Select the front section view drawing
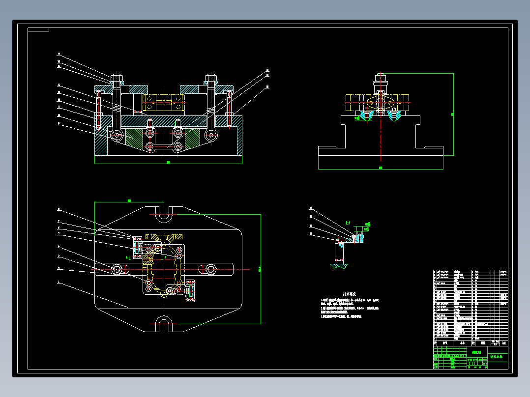Screen dimensions: 530x397 (168, 118)
